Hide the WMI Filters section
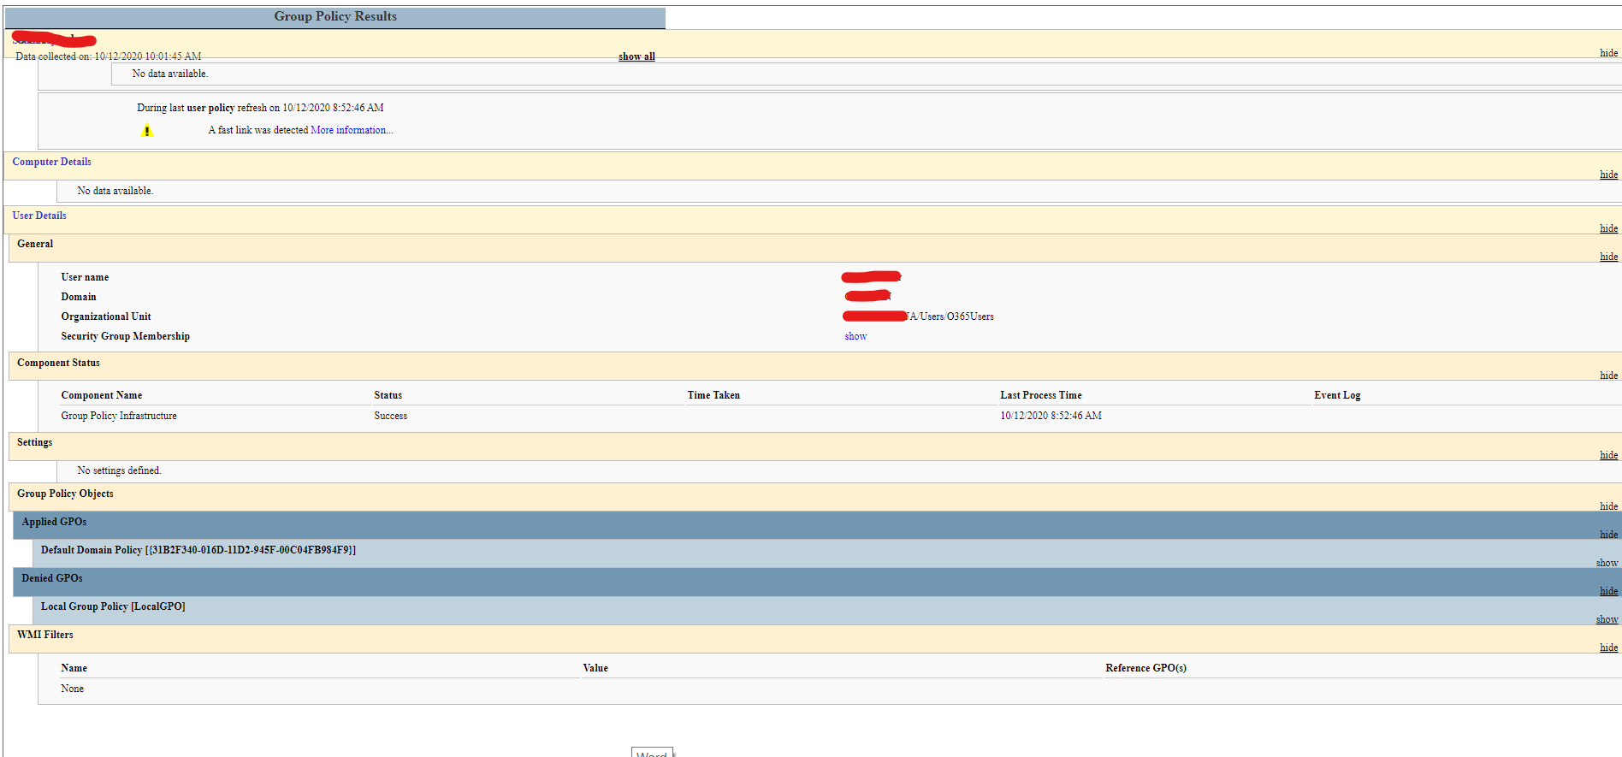Viewport: 1622px width, 757px height. [x=1608, y=648]
